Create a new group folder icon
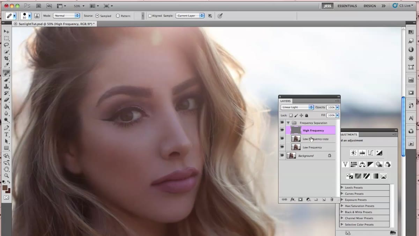Screen dimensions: 419x236 coord(316,199)
